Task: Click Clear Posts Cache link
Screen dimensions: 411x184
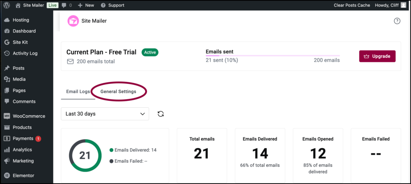Action: 351,5
